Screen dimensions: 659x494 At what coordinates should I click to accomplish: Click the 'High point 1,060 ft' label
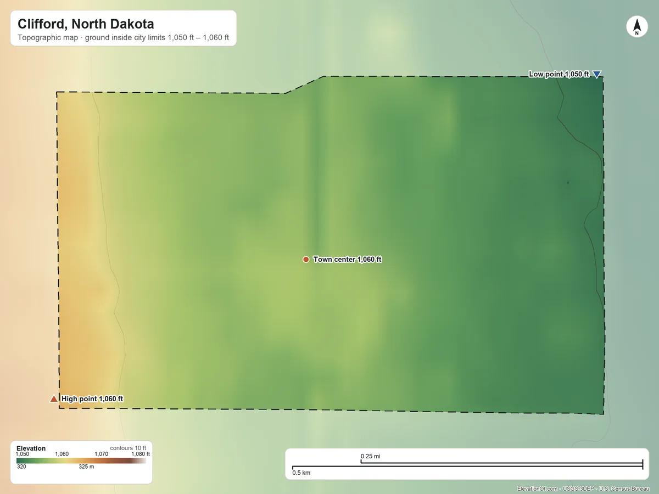[92, 399]
